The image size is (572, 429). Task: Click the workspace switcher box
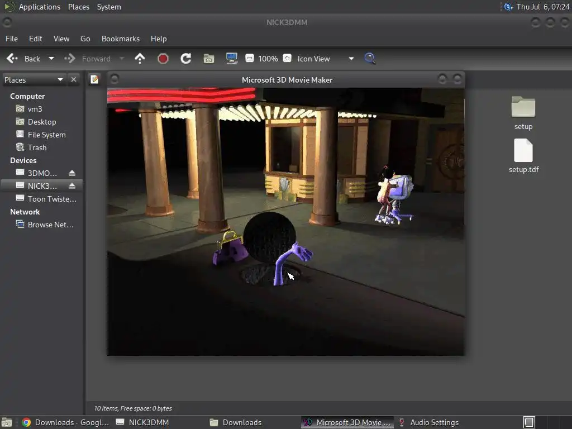529,422
